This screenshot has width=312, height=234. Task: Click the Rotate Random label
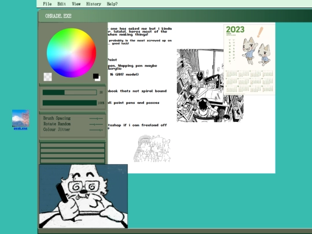point(57,124)
